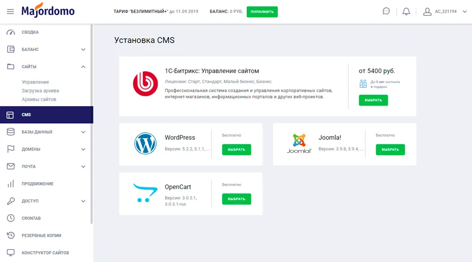472x262 pixels.
Task: Click Выбрать for Joomla!
Action: tap(390, 149)
